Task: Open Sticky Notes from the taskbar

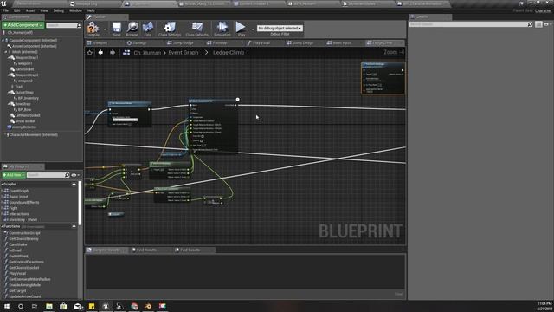Action: (x=92, y=306)
